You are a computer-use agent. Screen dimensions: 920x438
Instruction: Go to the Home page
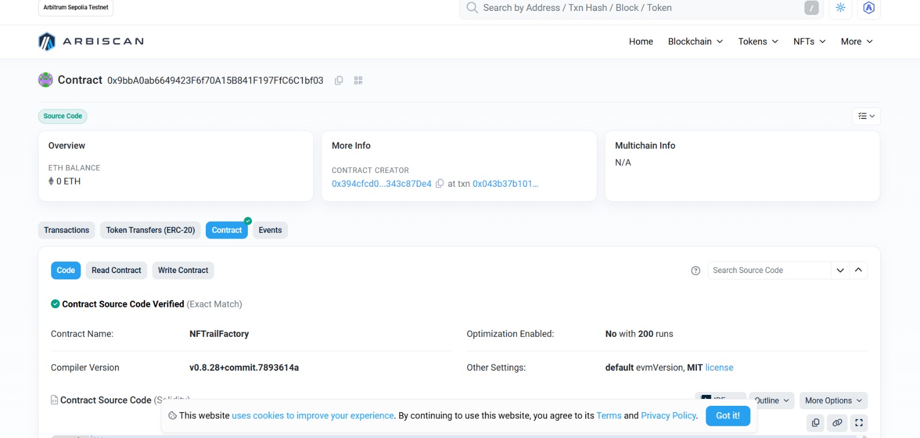pos(641,41)
